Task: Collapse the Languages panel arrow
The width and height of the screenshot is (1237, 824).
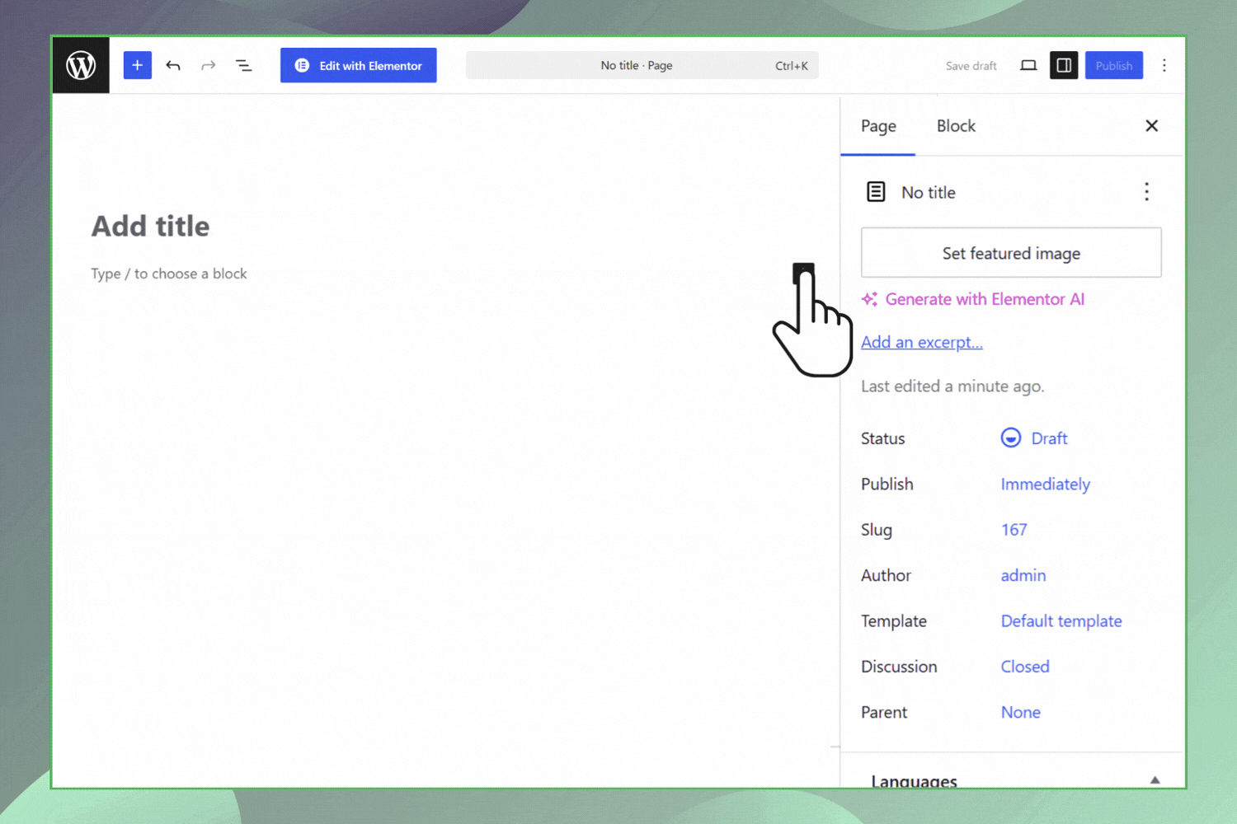Action: [1155, 780]
